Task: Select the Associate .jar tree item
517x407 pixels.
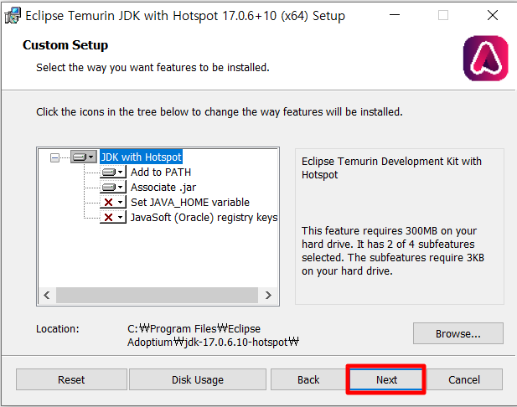Action: click(x=163, y=188)
